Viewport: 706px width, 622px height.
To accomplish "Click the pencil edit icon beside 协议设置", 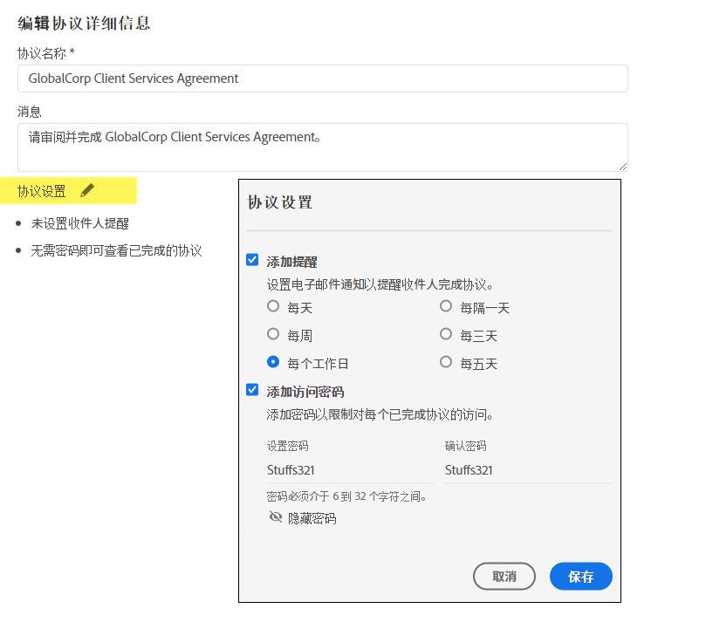I will click(87, 190).
